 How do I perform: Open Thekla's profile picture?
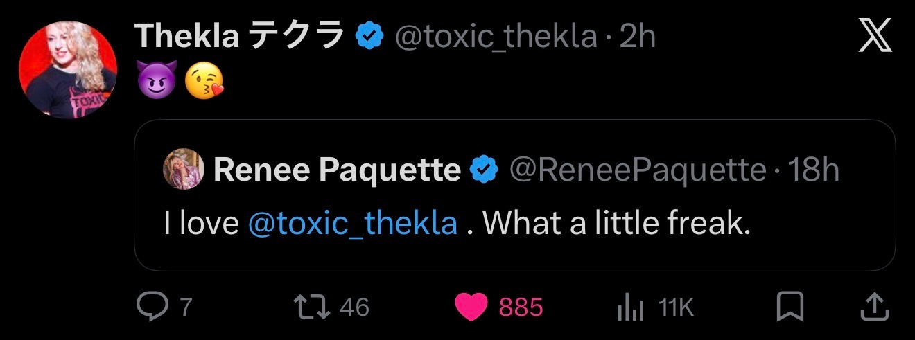click(x=67, y=69)
